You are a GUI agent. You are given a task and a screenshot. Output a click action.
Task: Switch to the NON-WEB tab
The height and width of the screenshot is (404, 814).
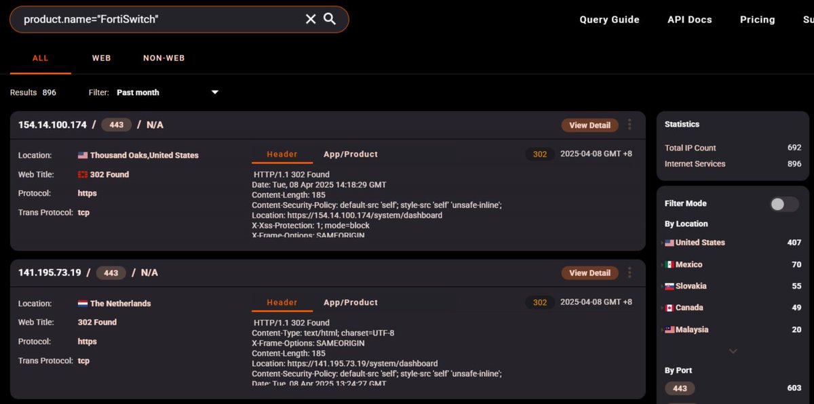coord(164,58)
